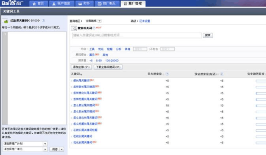Click the magnifier icon beside 搜索相关词

[74, 28]
